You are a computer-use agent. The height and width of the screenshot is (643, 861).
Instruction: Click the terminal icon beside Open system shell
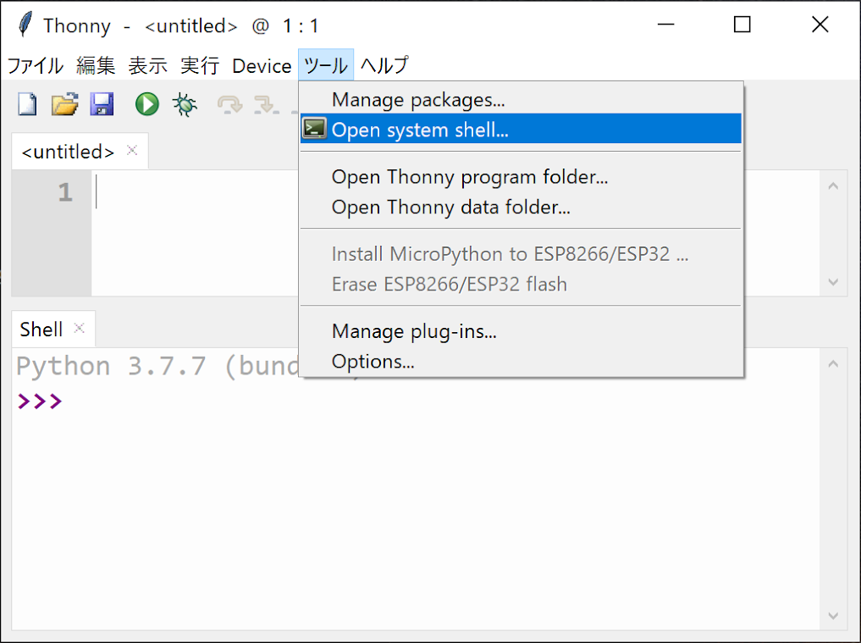tap(315, 128)
